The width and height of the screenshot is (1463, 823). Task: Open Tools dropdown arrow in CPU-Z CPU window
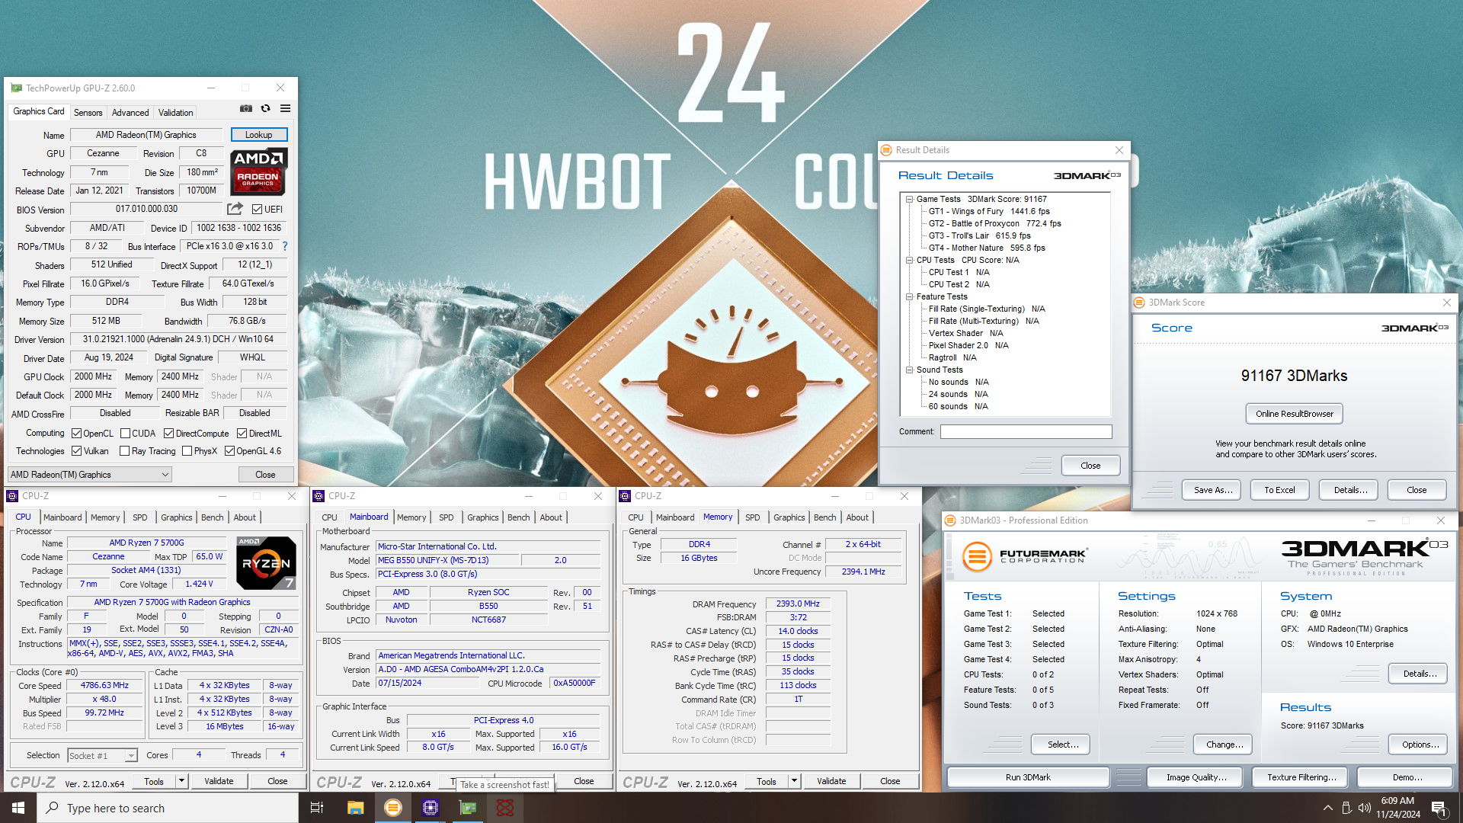coord(181,781)
